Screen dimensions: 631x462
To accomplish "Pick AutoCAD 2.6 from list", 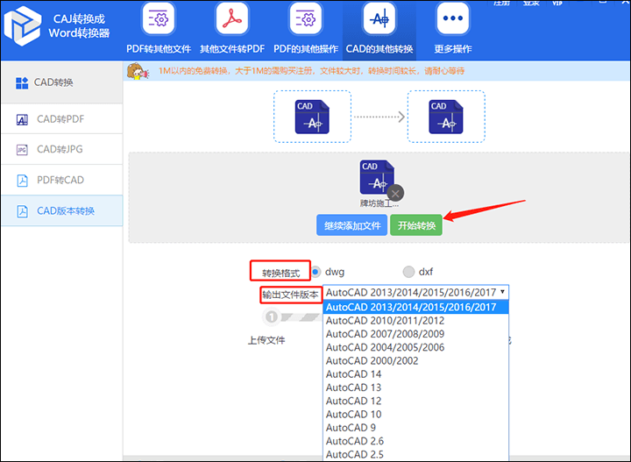I will coord(415,441).
